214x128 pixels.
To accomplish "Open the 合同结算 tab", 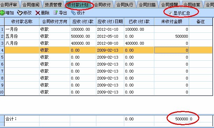I will click(192, 5).
